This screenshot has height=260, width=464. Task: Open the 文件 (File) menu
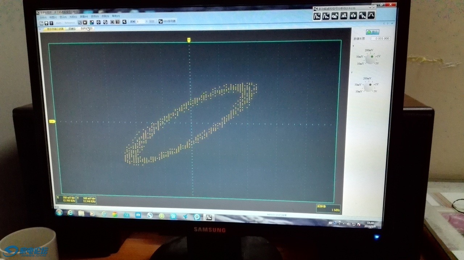[43, 17]
